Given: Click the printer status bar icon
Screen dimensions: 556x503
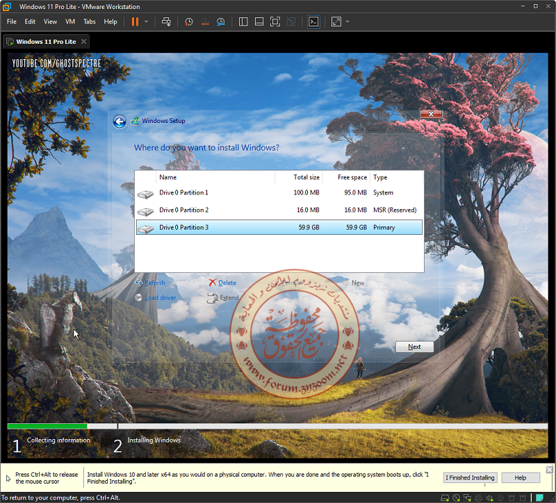Looking at the screenshot, I should click(x=478, y=498).
